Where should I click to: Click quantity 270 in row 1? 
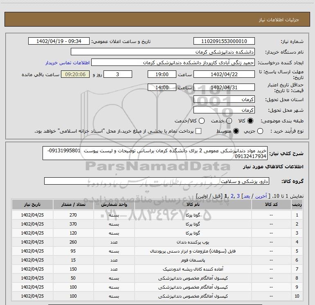coord(73,215)
